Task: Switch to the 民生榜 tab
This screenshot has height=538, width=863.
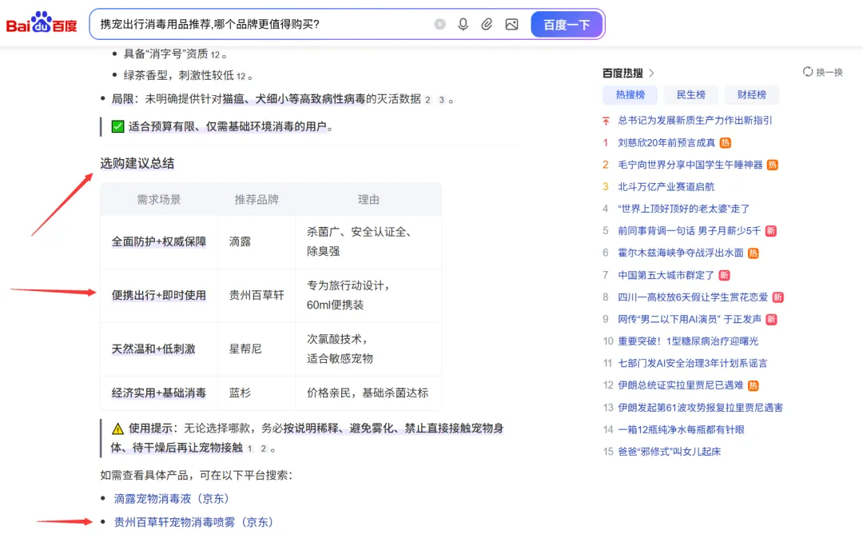Action: (690, 95)
